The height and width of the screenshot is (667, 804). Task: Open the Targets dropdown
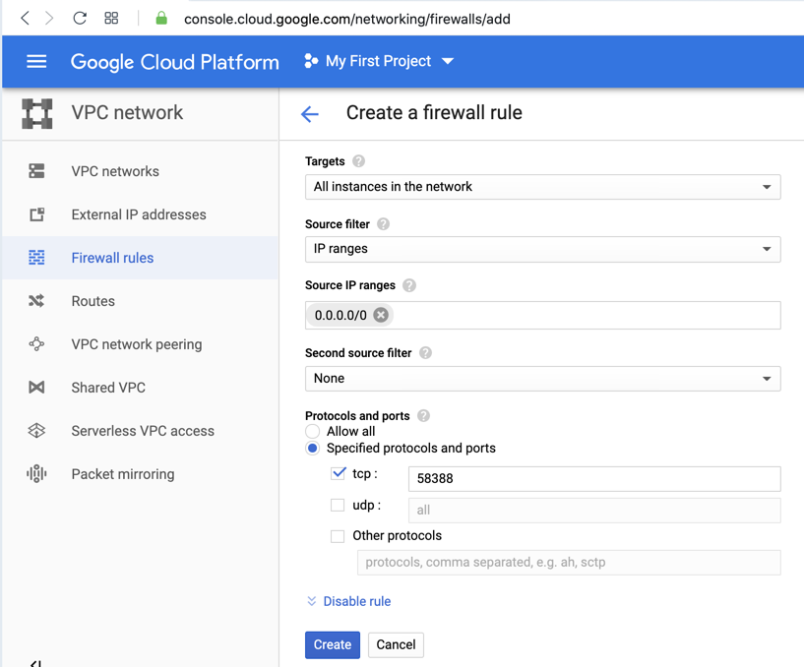(542, 187)
